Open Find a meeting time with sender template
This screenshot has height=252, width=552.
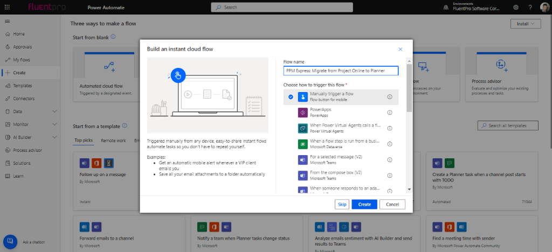(482, 234)
